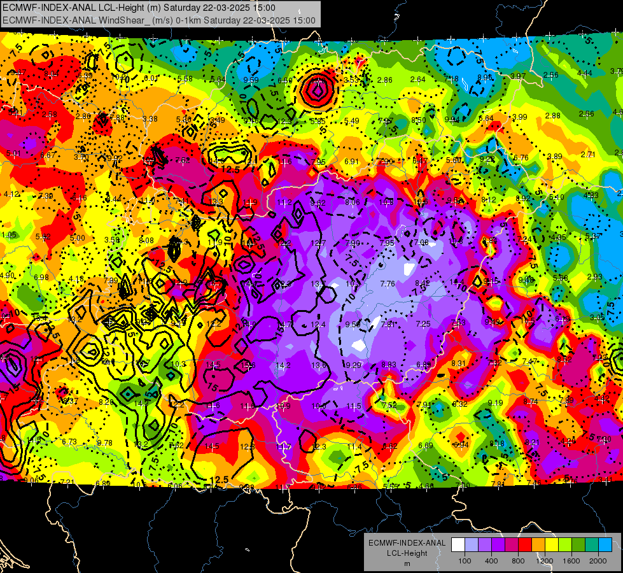623x573 pixels.
Task: Click the wind shear value 1.05
Action: (9, 234)
